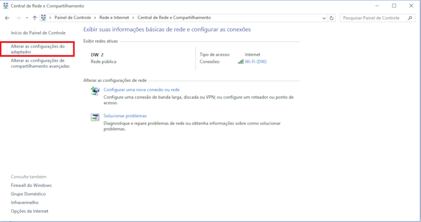Click the forward navigation arrow
Image resolution: width=421 pixels, height=222 pixels.
(18, 18)
